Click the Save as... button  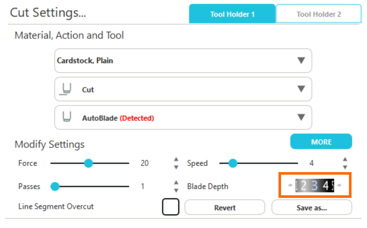(x=312, y=208)
